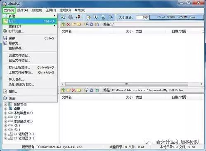Select CD 驱动器 (H:) in the tree
This screenshot has height=151, width=206.
coord(24,134)
